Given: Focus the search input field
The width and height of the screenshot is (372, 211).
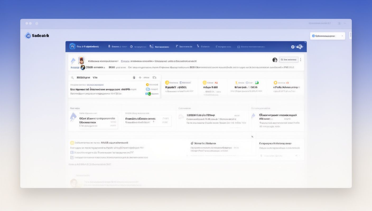Looking at the screenshot, I should [114, 78].
